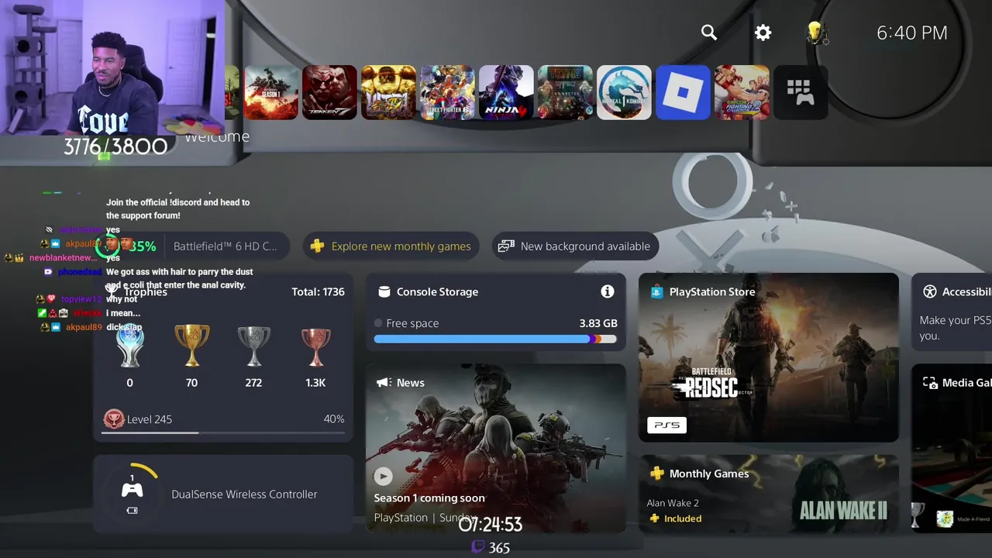Click the Welcome text
992x558 pixels.
217,136
